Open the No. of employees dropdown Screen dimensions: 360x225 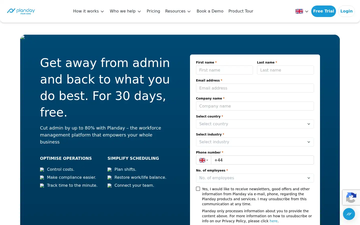click(255, 178)
